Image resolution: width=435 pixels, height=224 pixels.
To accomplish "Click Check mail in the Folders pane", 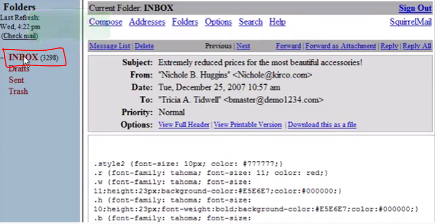I will (x=20, y=35).
